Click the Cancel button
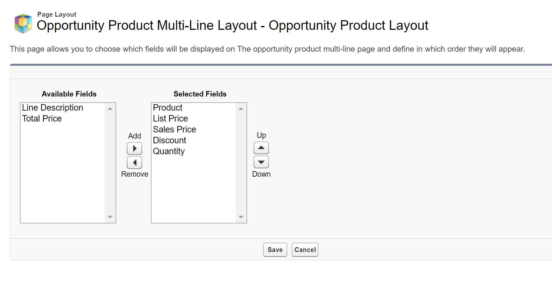Screen dimensions: 552x285 tap(305, 250)
